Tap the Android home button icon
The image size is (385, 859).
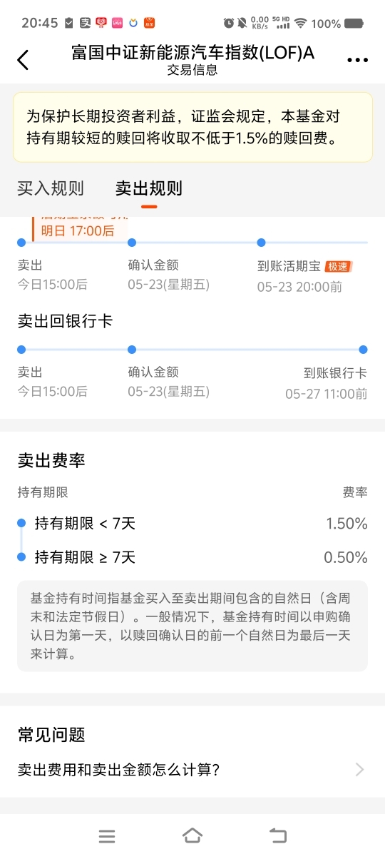point(192,836)
